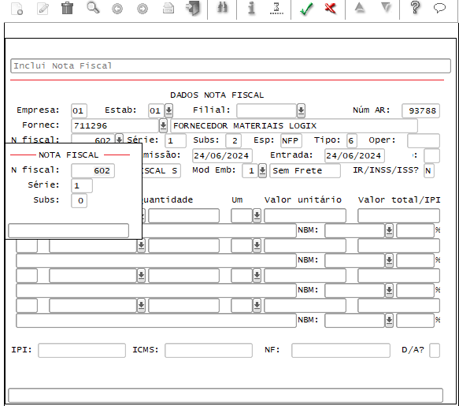Click the Oper input field
459x406 pixels.
coord(424,140)
